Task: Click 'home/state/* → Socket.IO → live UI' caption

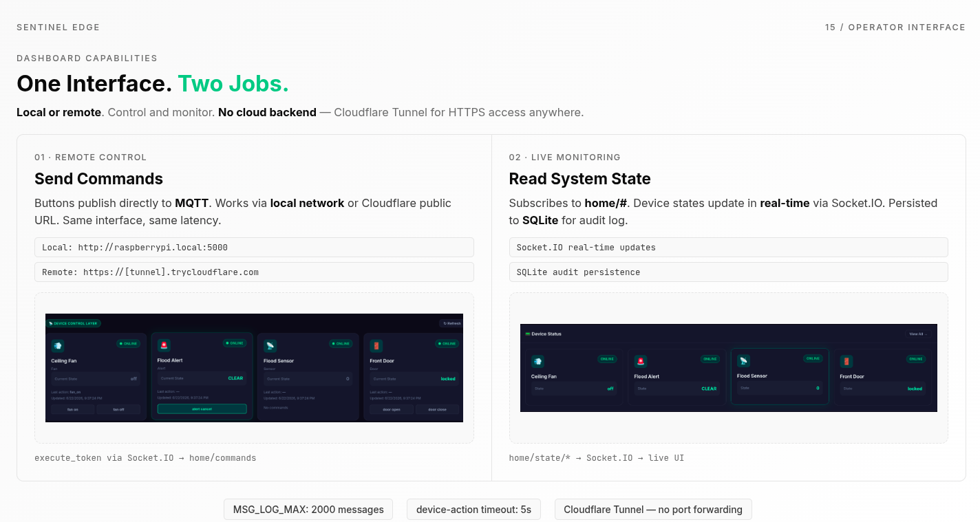Action: tap(597, 458)
